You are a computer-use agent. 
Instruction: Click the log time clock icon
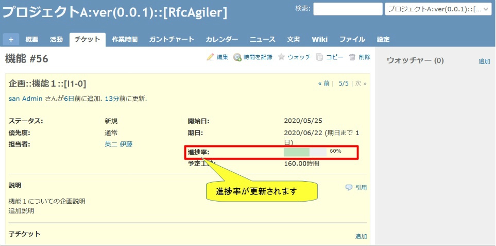237,57
